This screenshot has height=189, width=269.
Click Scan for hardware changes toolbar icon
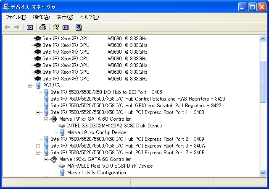79,27
